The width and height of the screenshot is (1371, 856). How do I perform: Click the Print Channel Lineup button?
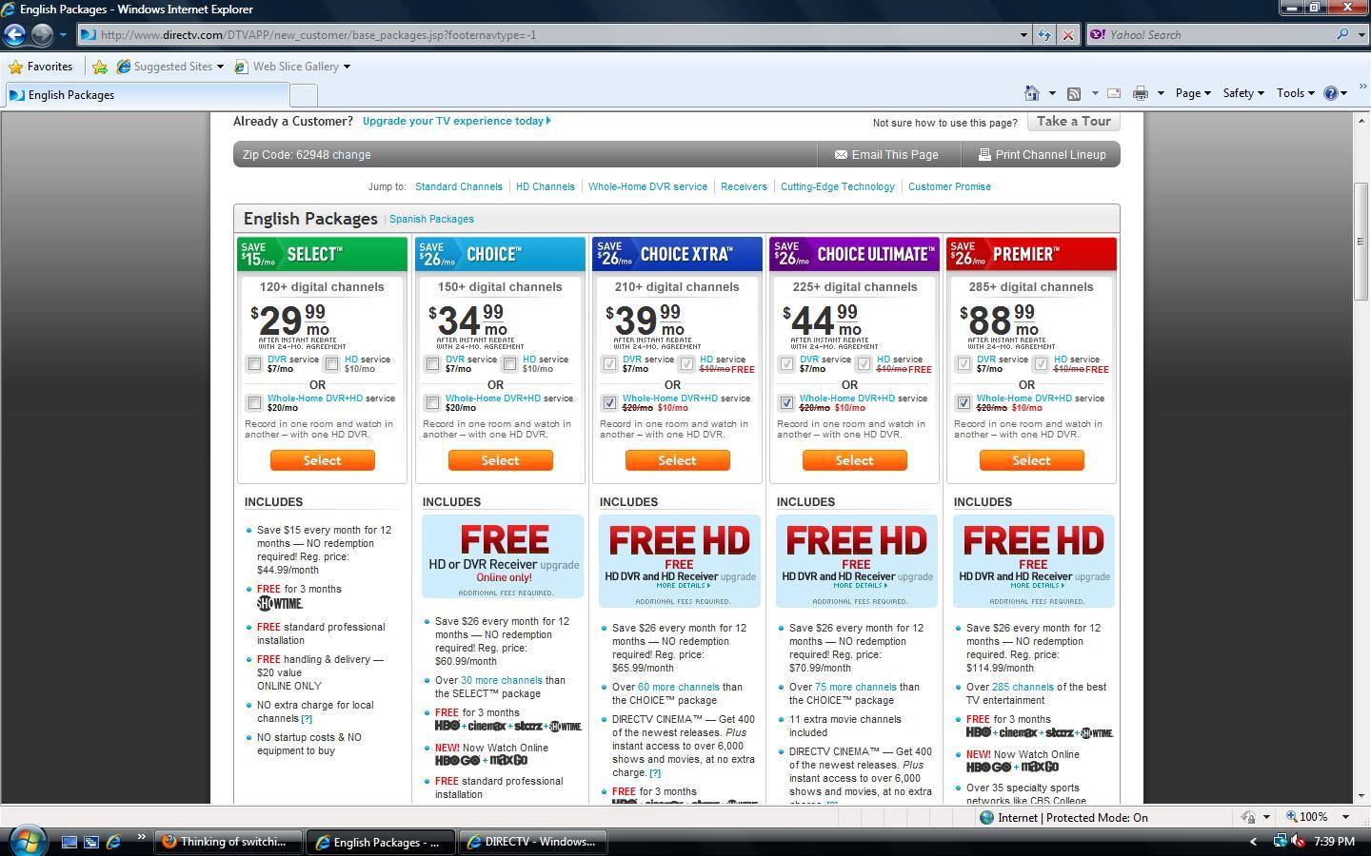point(1041,154)
